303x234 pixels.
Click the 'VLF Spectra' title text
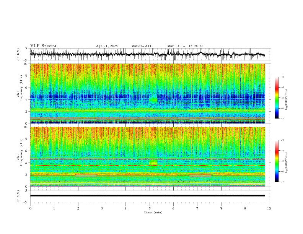pyautogui.click(x=43, y=46)
